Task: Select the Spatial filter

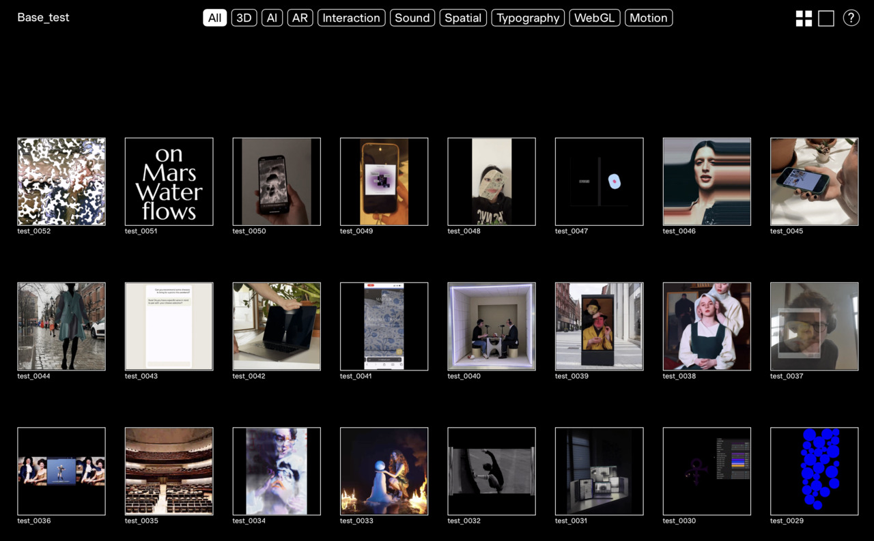Action: point(463,18)
